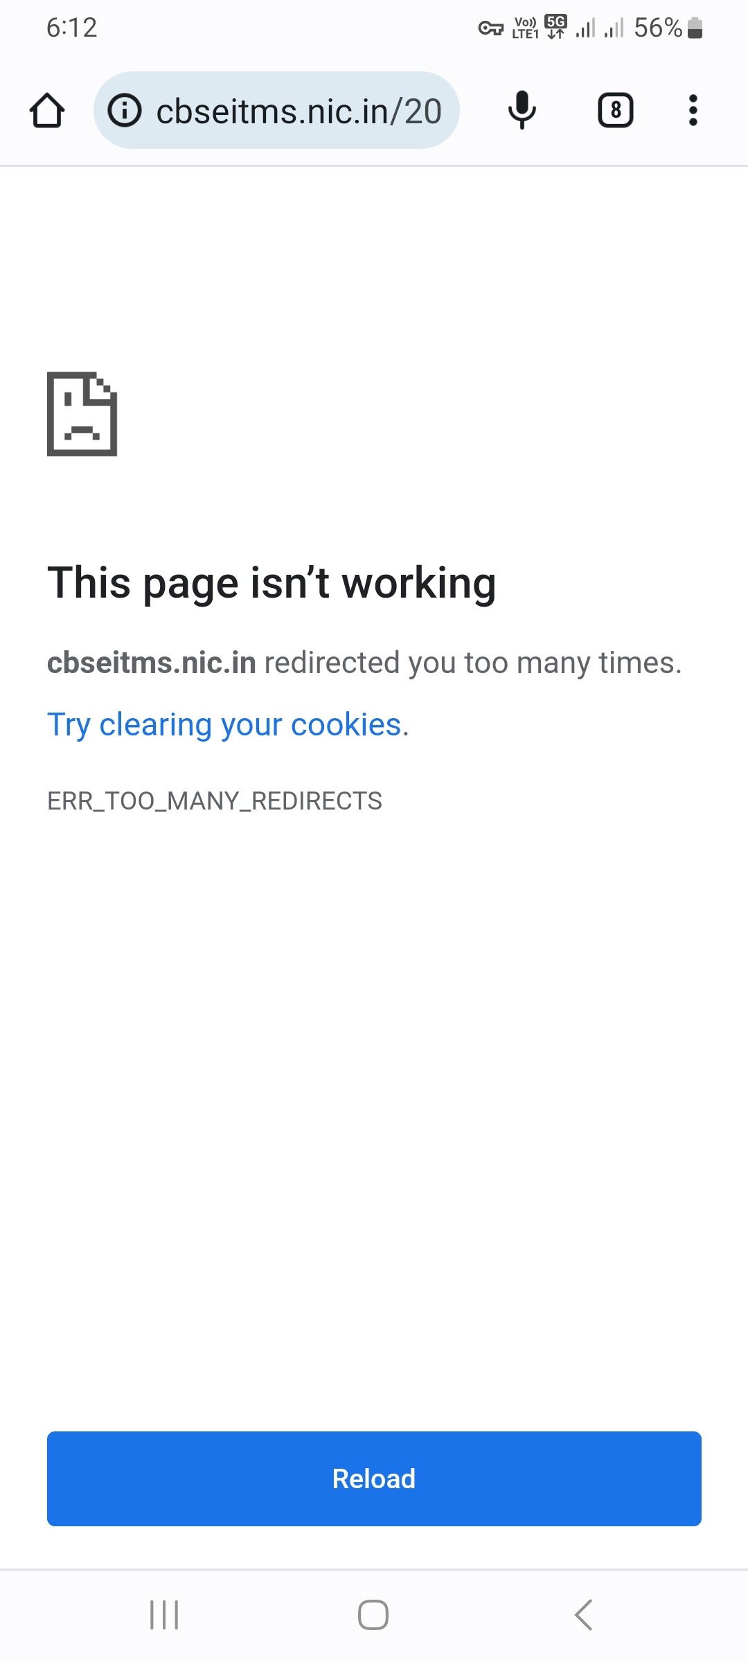Open site information icon in address bar

tap(125, 111)
